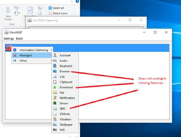Maximize the OmniRAT window

click(x=155, y=32)
